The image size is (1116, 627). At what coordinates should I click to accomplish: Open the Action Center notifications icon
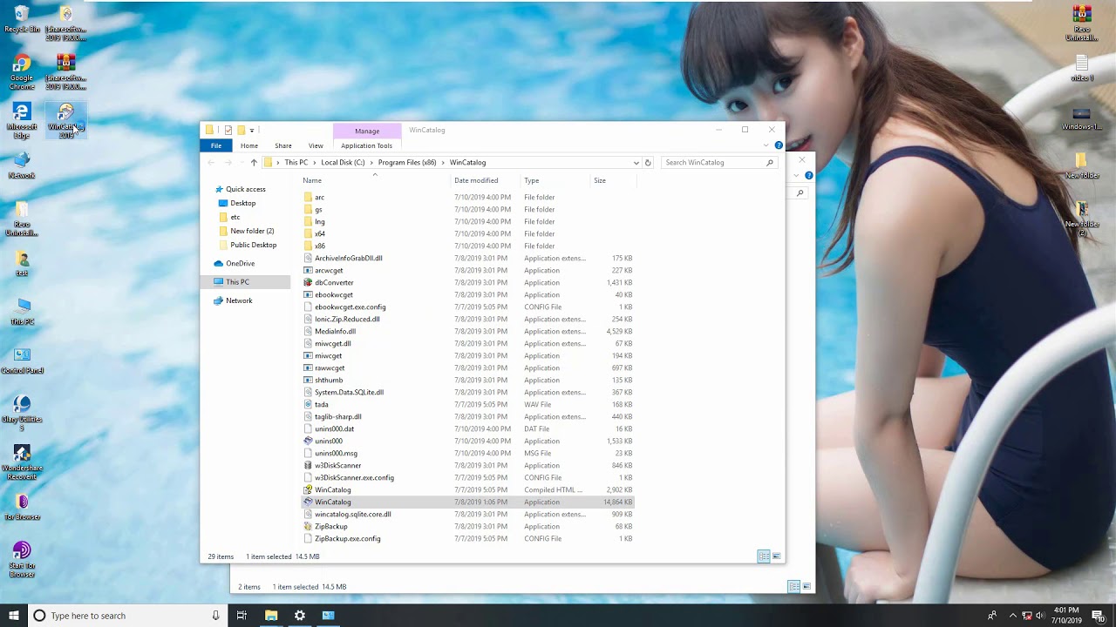point(1098,616)
